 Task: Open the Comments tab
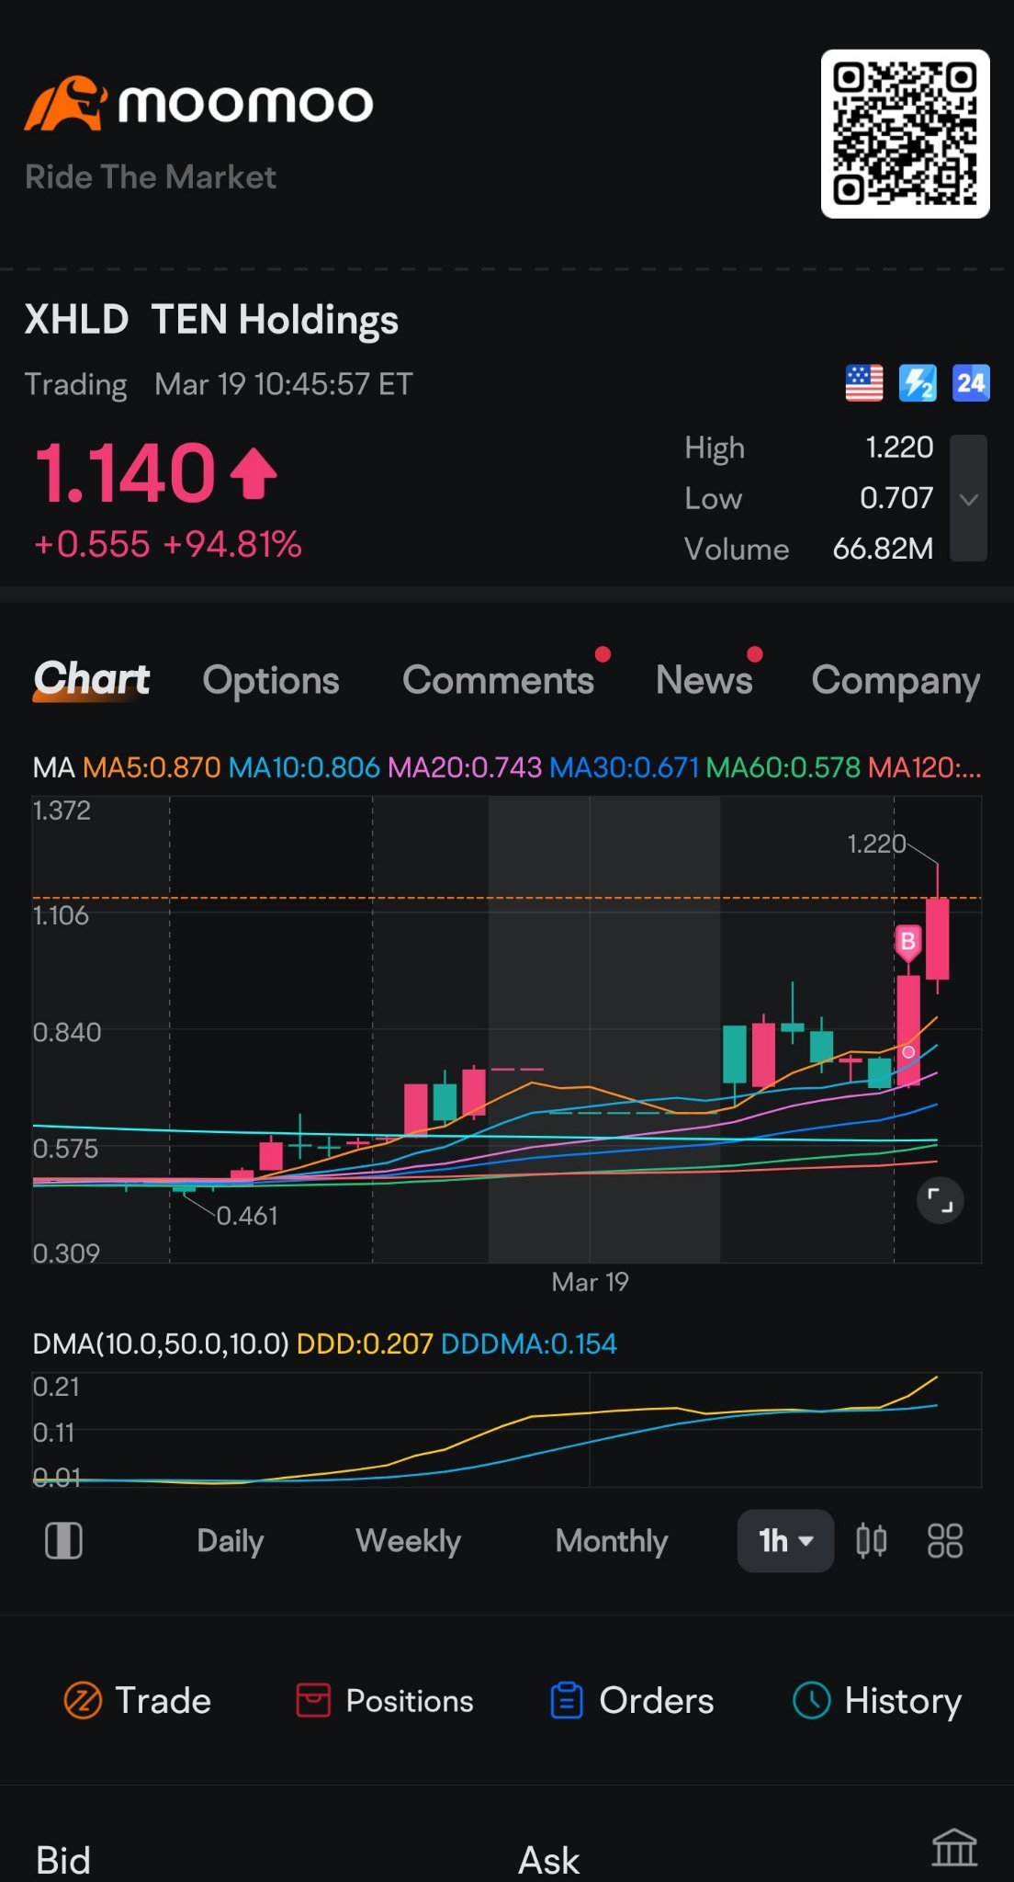click(499, 681)
